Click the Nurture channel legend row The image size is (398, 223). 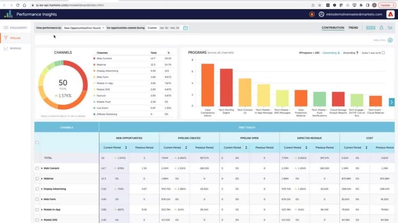[x=133, y=96]
